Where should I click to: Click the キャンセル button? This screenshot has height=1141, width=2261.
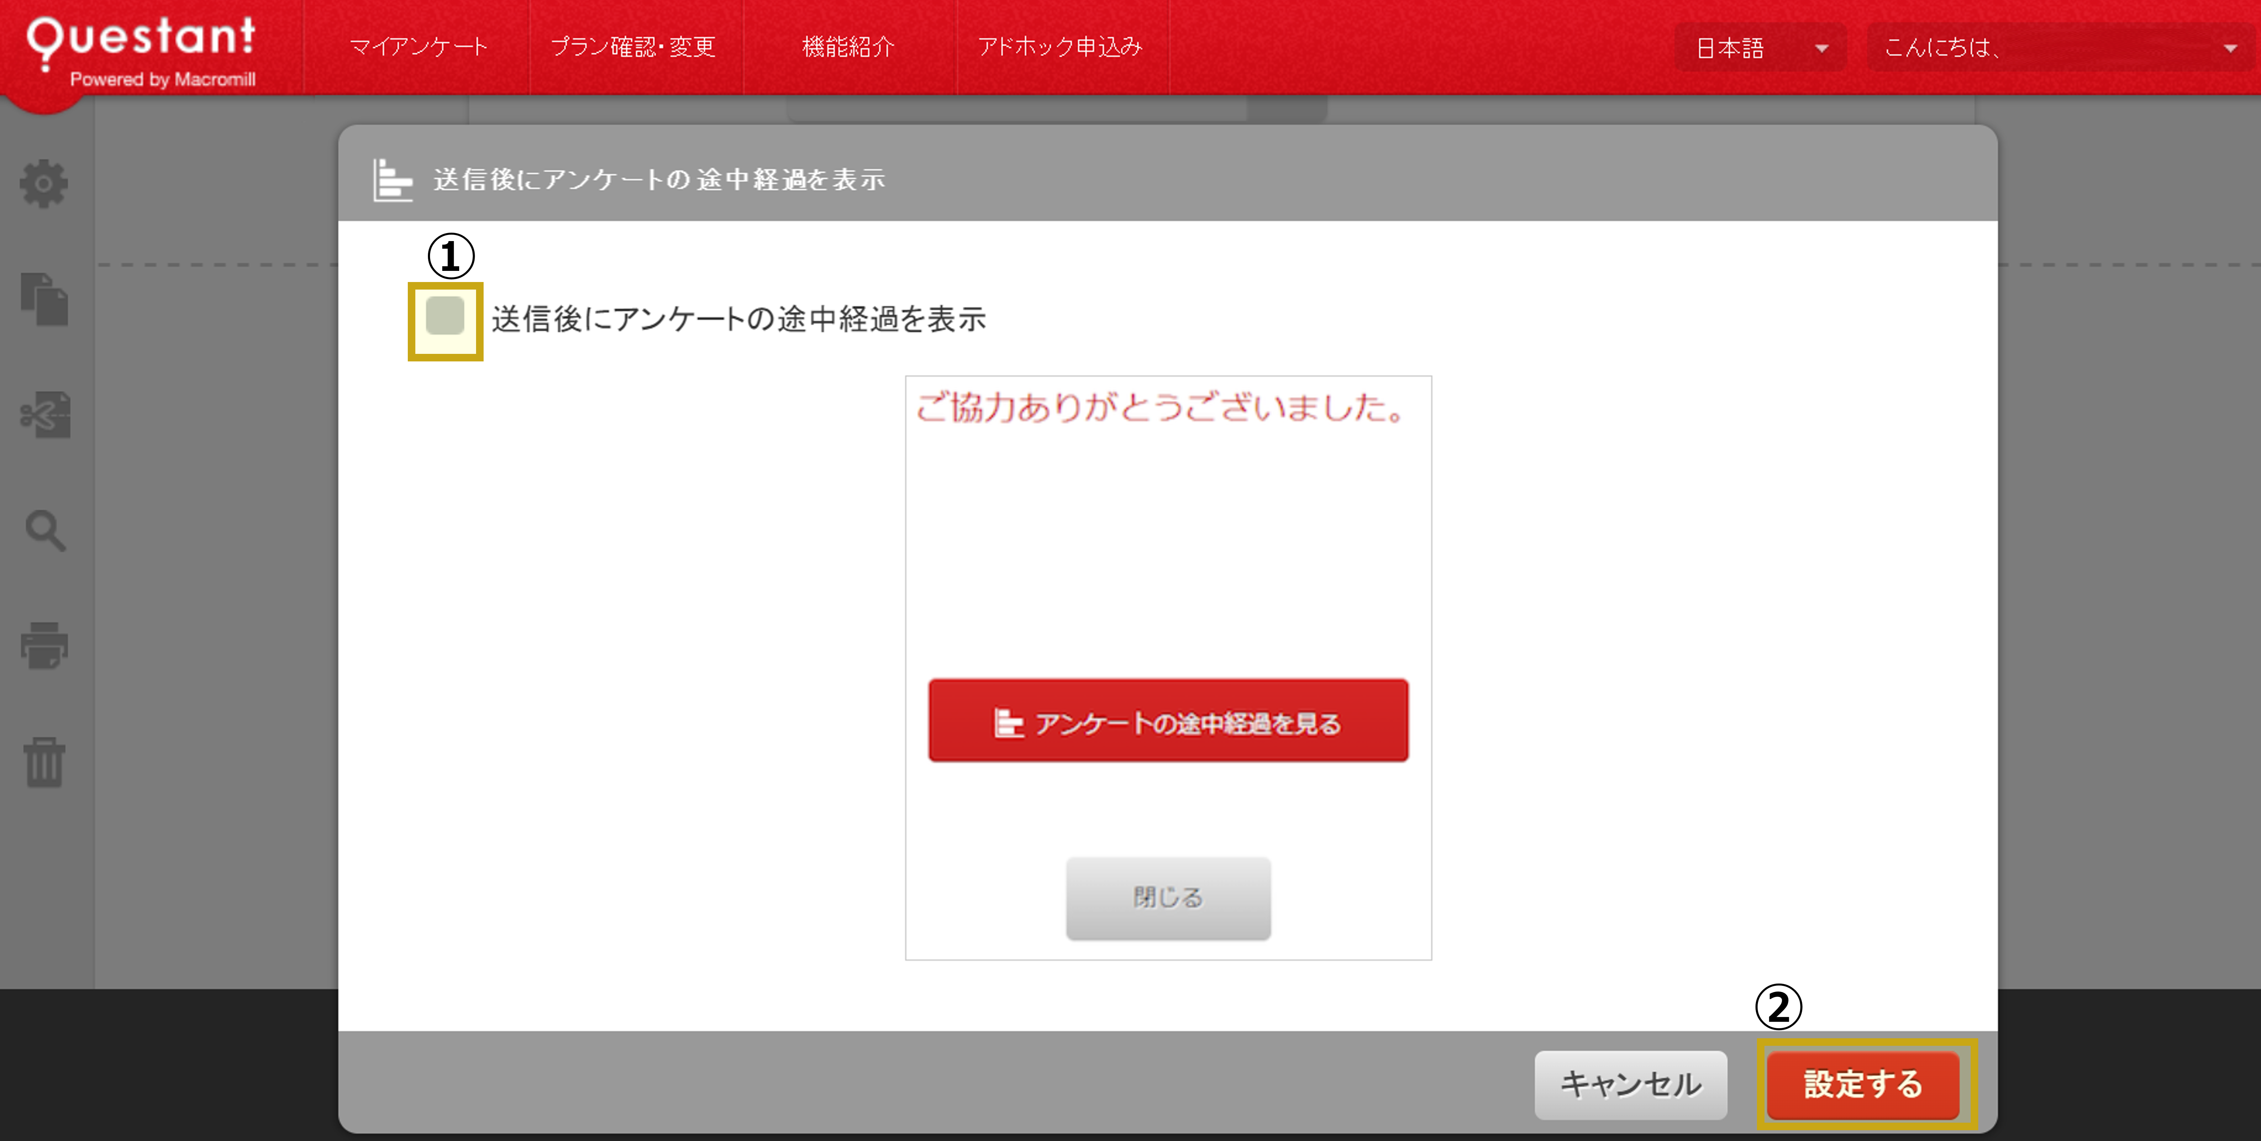[1631, 1085]
